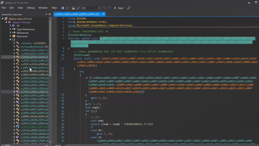259x146 pixels.
Task: Close the open code document tab
Action: pos(103,14)
